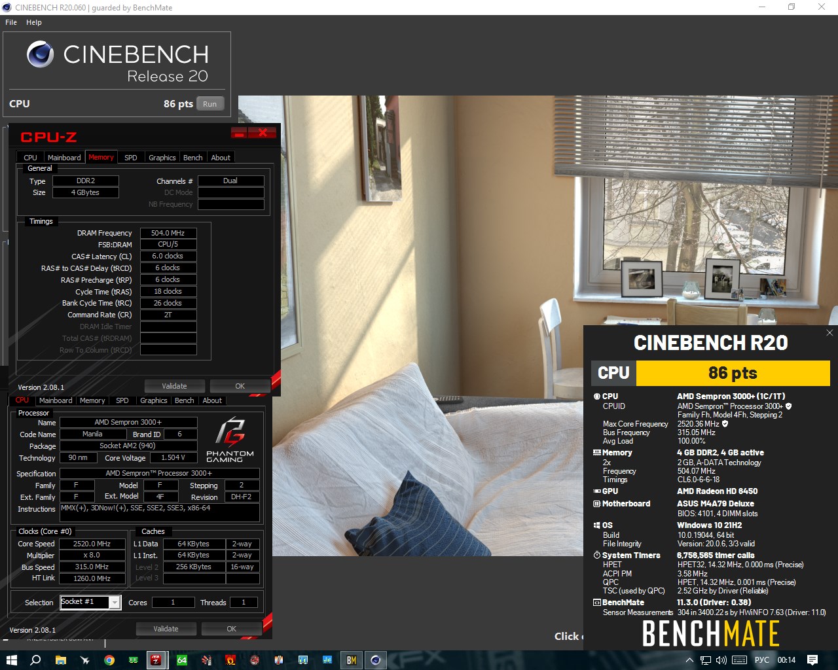
Task: Click the Windows Start button
Action: pyautogui.click(x=11, y=660)
